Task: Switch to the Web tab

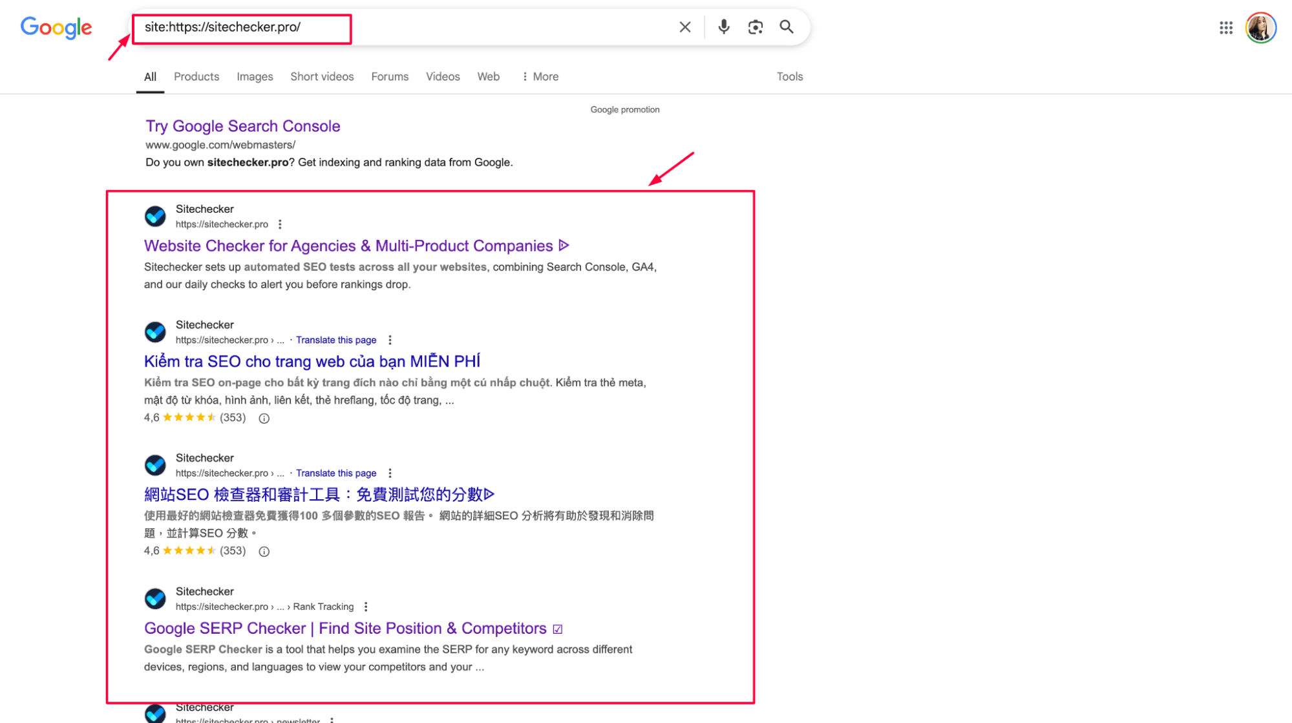Action: [x=488, y=76]
